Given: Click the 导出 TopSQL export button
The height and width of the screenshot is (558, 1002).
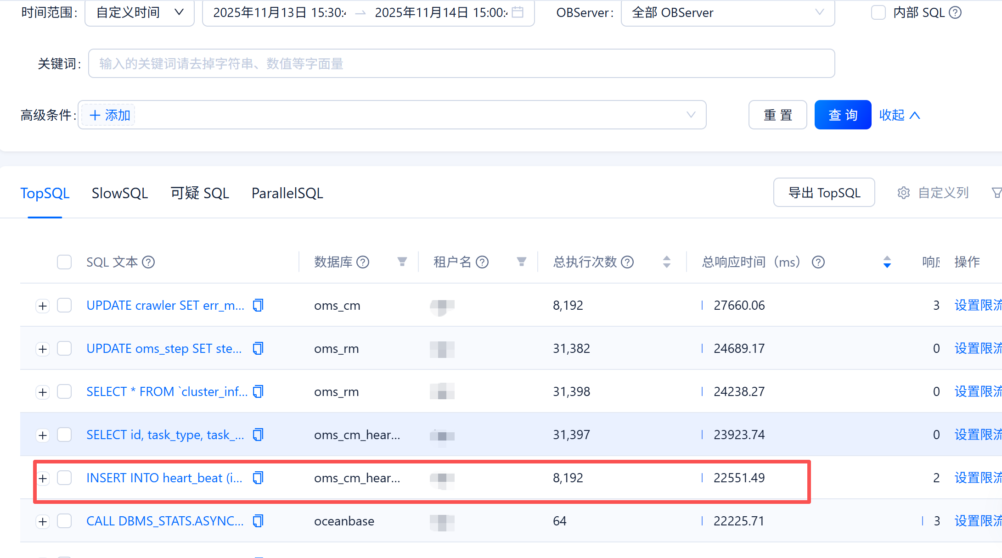Looking at the screenshot, I should [x=824, y=193].
